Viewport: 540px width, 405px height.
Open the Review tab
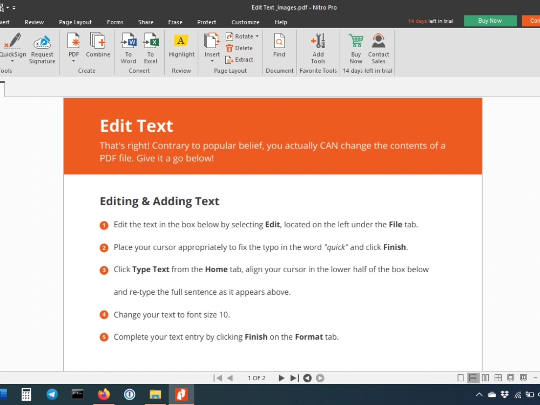[34, 22]
